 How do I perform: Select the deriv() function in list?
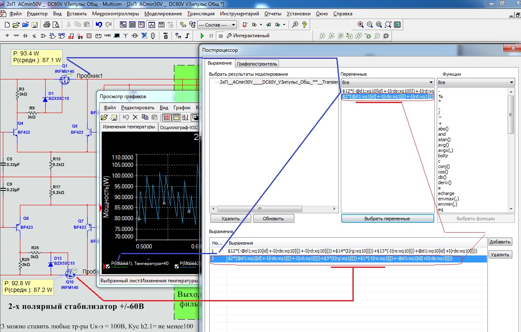tap(444, 183)
